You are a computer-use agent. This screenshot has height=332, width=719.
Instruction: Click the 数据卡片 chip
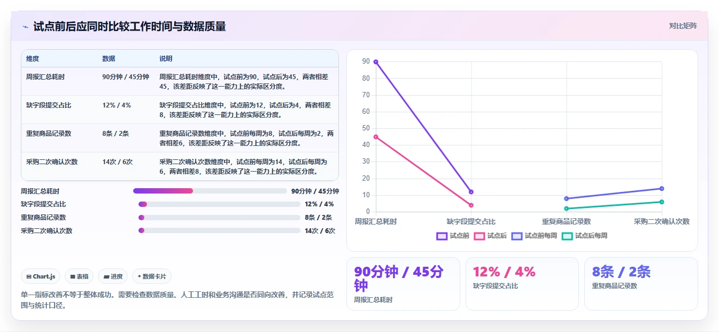(x=152, y=276)
